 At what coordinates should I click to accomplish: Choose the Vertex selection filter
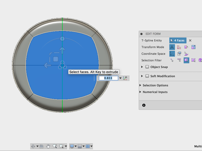(x=172, y=60)
